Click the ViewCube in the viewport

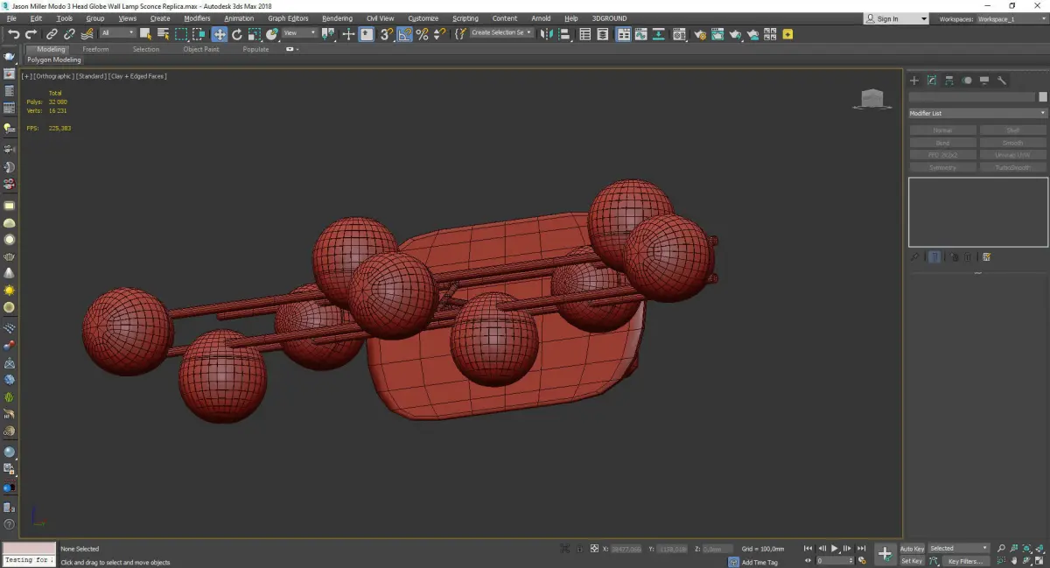pyautogui.click(x=871, y=99)
